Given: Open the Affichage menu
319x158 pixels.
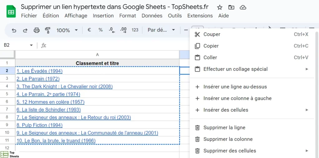Looking at the screenshot, I should tap(76, 16).
